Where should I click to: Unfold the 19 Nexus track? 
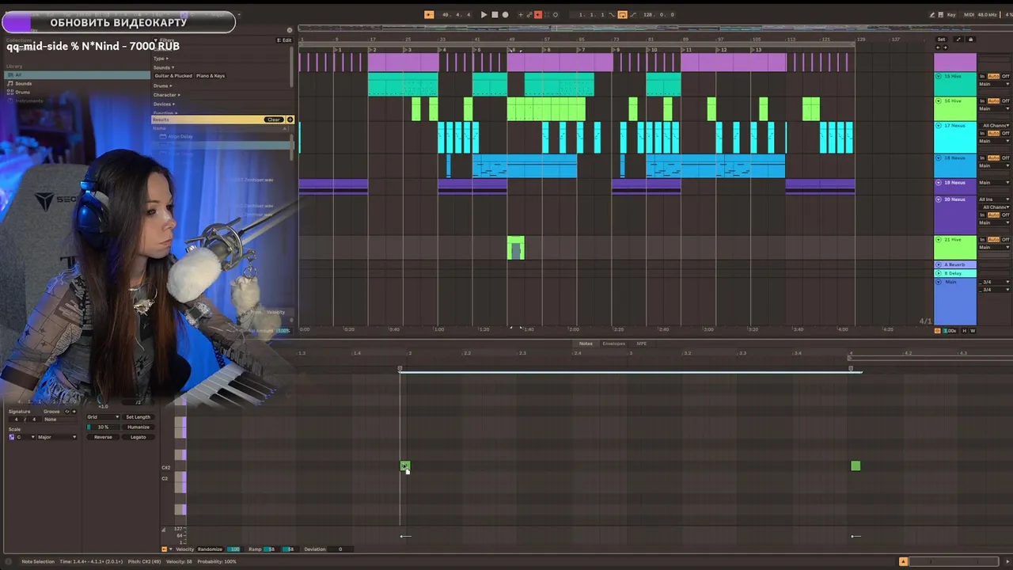(939, 182)
